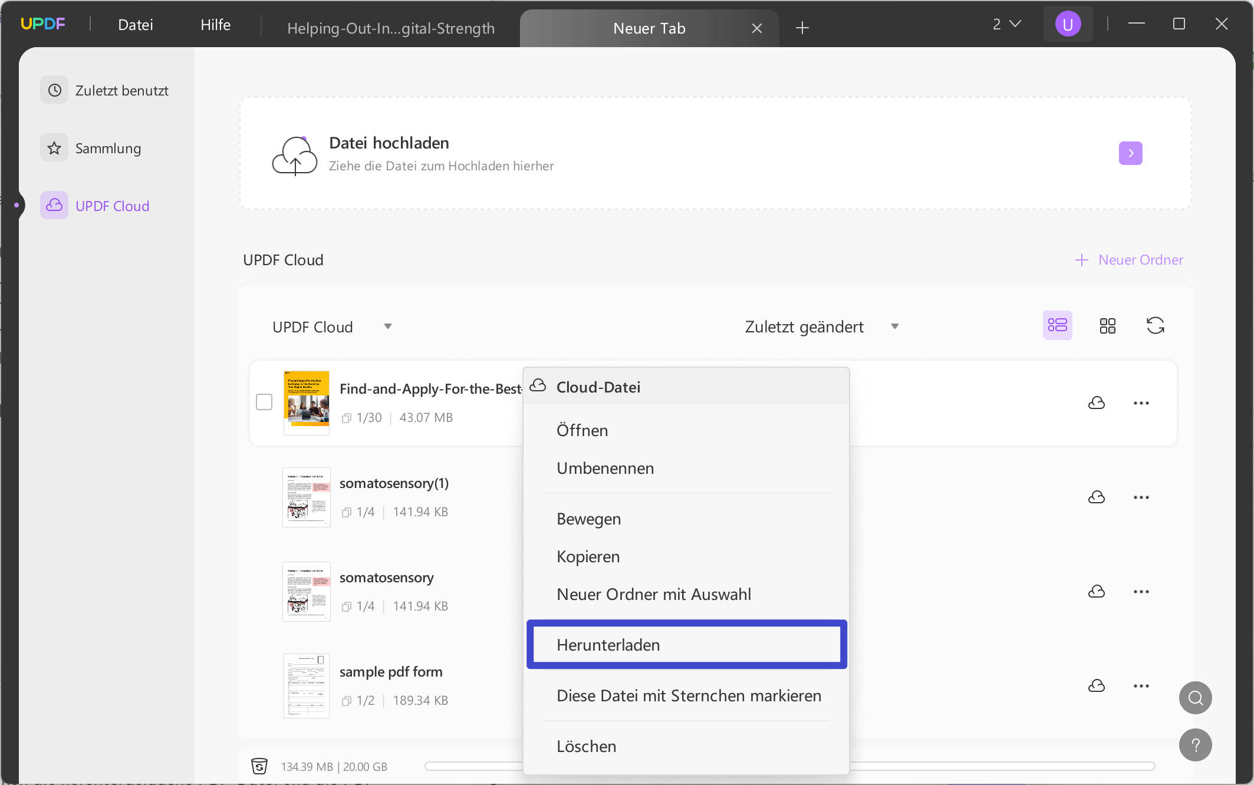Select Umbenennen in the context menu
Screen dimensions: 1254x785
pyautogui.click(x=605, y=468)
